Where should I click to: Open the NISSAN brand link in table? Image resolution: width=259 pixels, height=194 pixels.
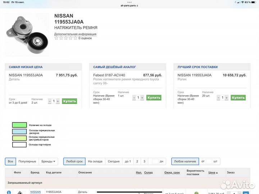click(x=36, y=192)
